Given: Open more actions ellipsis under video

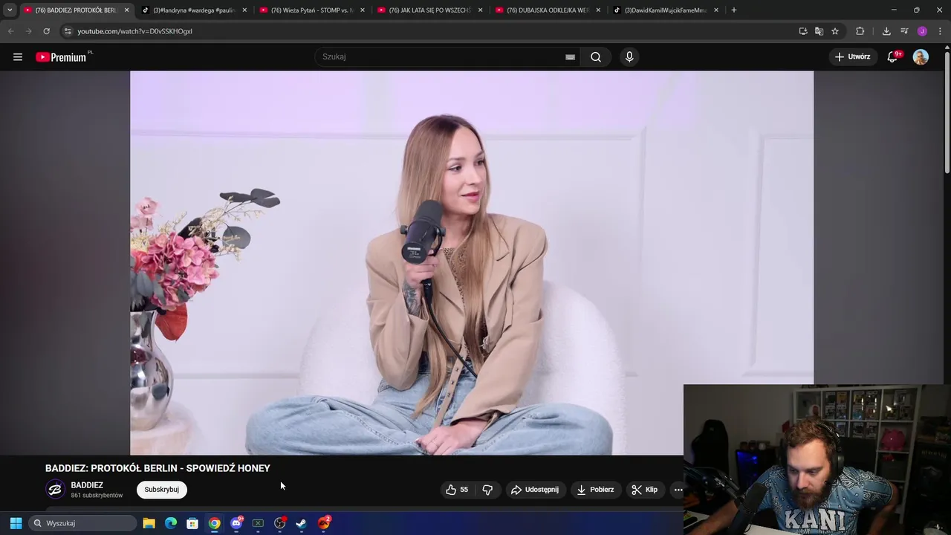Looking at the screenshot, I should [x=678, y=490].
